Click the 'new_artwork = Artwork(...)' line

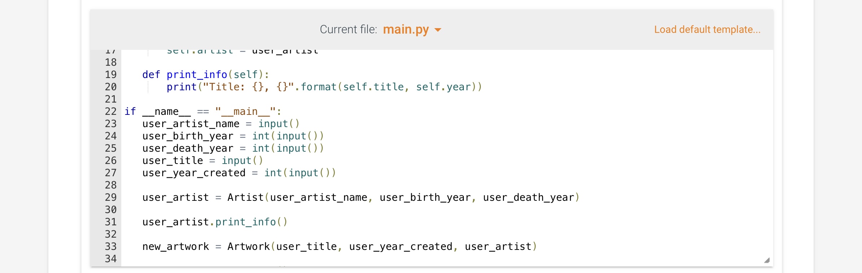coord(340,246)
